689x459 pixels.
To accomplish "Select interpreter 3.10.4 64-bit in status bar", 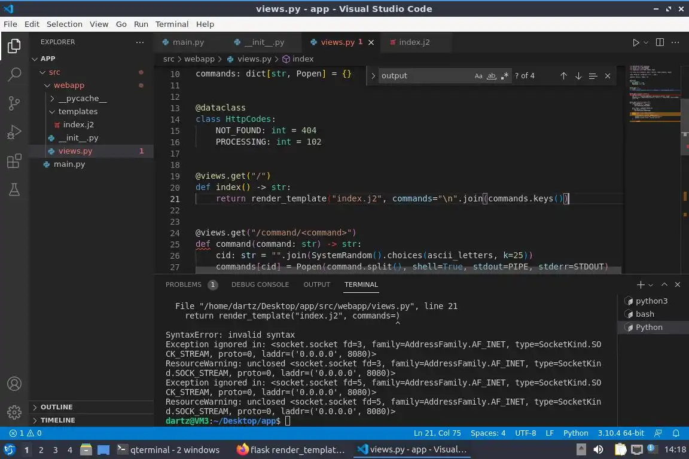I will click(x=620, y=433).
